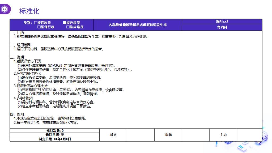The height and width of the screenshot is (153, 272).
Task: Tick the 医保行政 checkbox
Action: (x=39, y=27)
